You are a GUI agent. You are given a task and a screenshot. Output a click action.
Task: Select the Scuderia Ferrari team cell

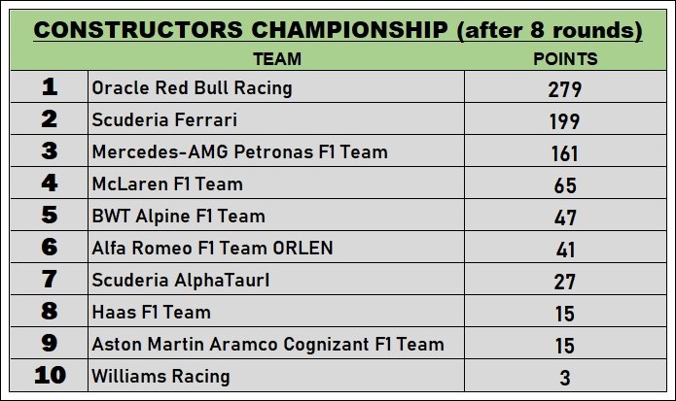click(164, 120)
